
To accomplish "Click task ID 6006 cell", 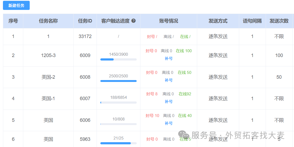I will (x=85, y=120).
